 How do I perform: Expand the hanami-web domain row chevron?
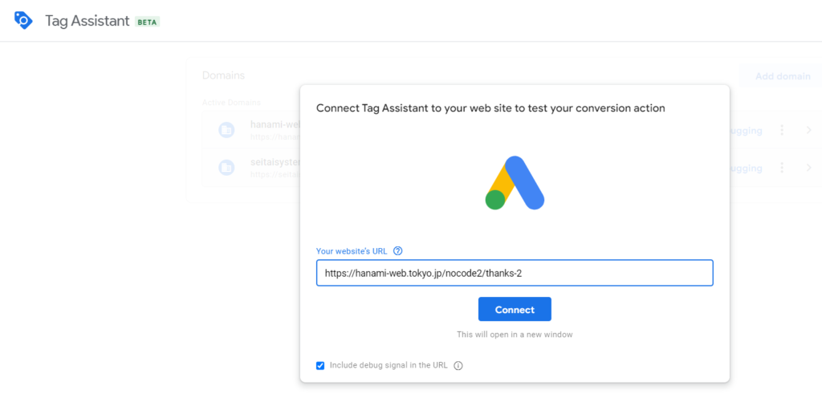point(808,130)
